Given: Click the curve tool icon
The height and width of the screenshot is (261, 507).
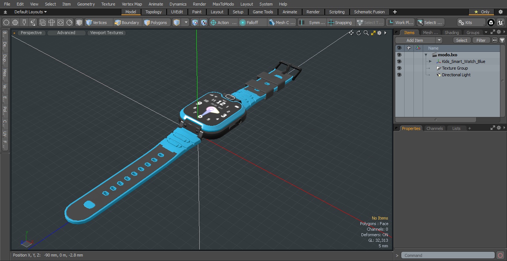Looking at the screenshot, I should [33, 23].
